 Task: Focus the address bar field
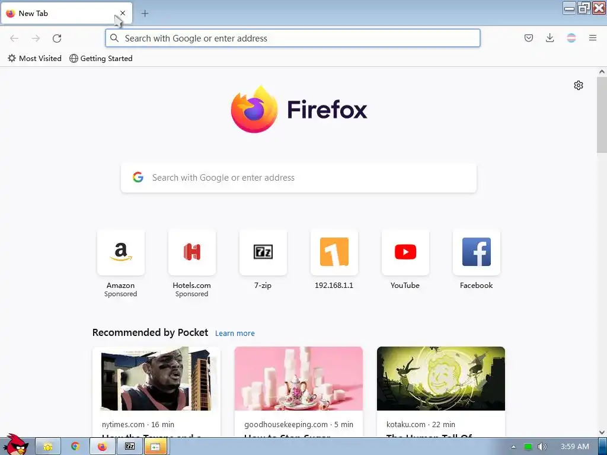(x=293, y=39)
